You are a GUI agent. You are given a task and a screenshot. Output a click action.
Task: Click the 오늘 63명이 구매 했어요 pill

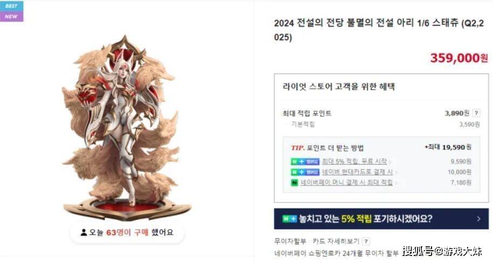pyautogui.click(x=127, y=233)
